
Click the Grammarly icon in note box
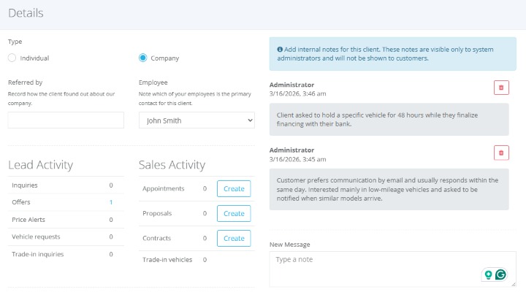click(500, 275)
